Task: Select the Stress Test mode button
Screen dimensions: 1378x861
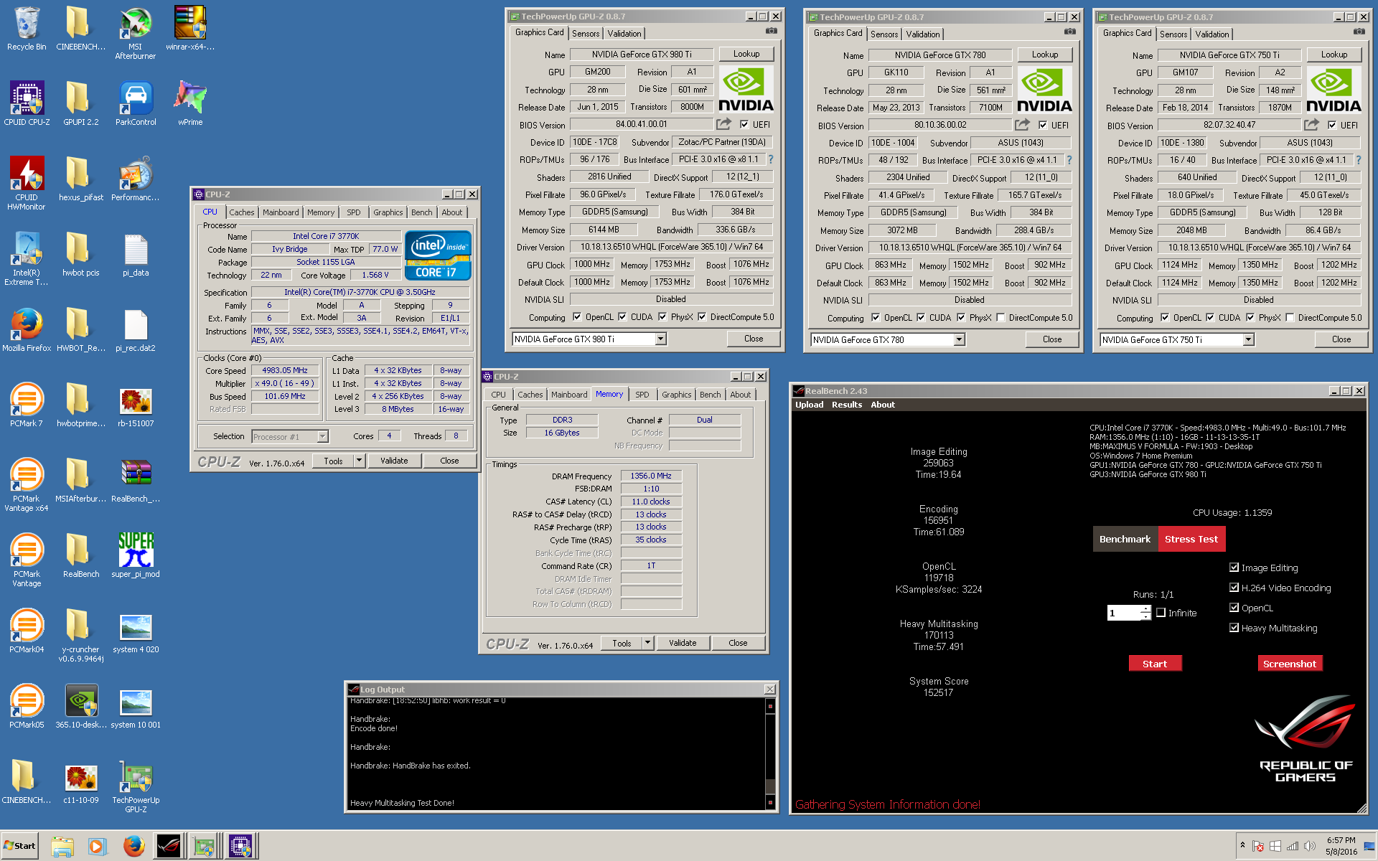Action: click(1191, 539)
